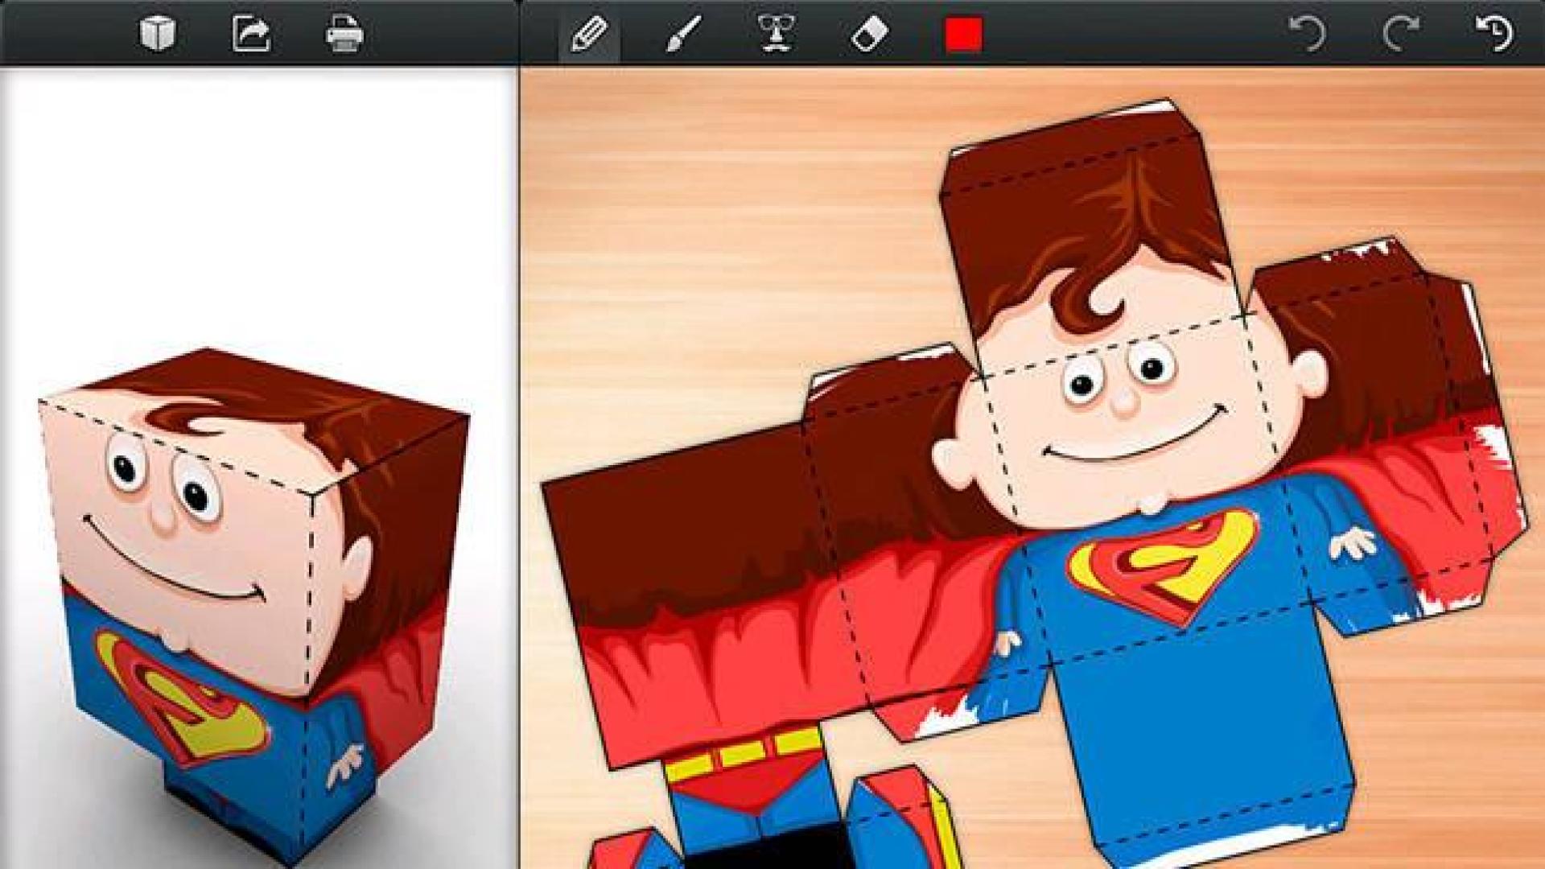Select the Pencil drawing tool
1545x869 pixels.
589,35
